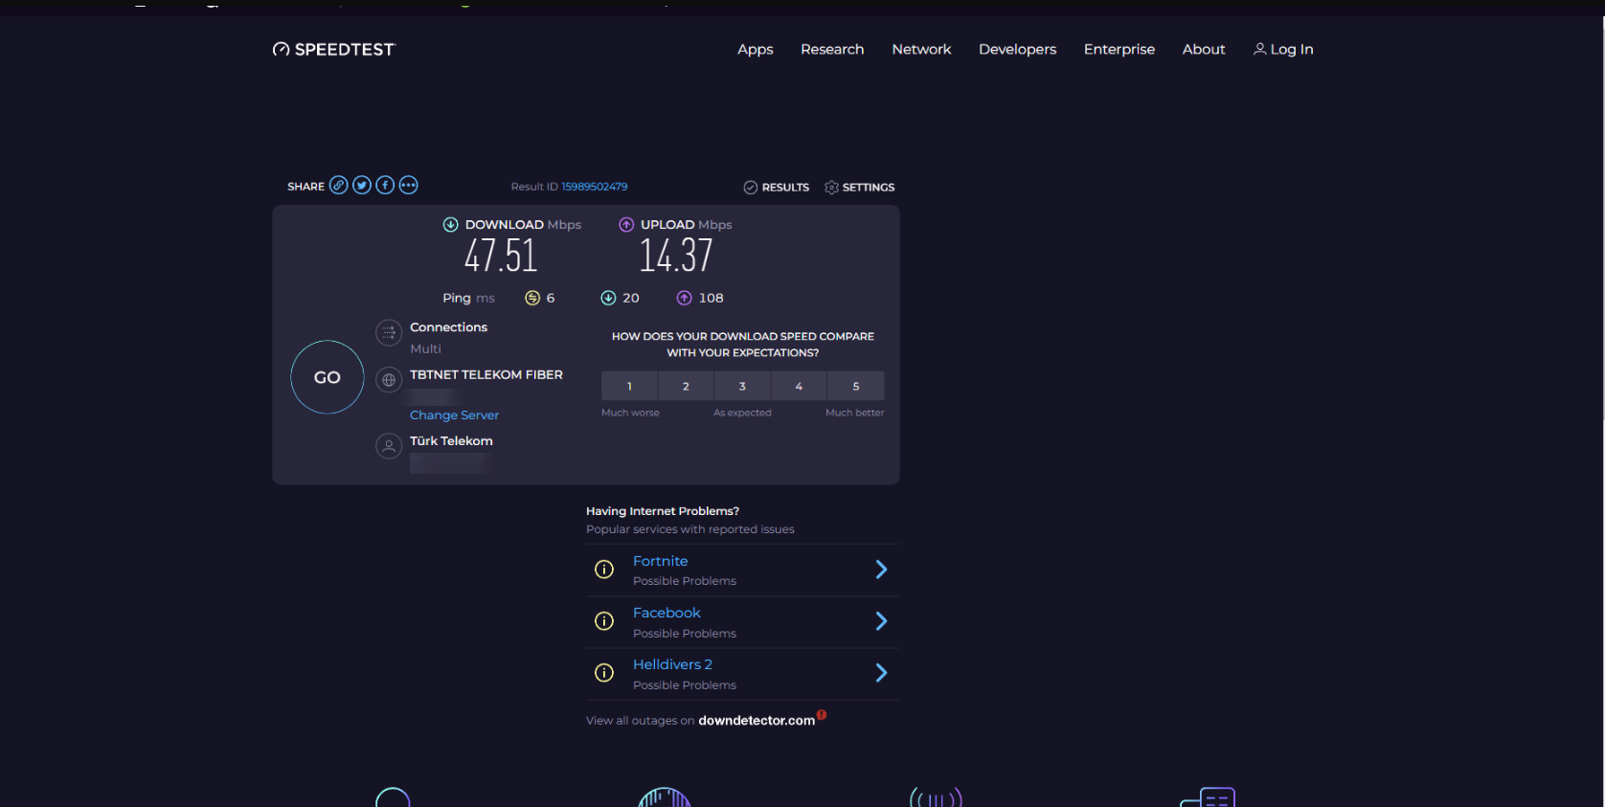Click the Change Server link
The height and width of the screenshot is (807, 1605).
coord(455,415)
